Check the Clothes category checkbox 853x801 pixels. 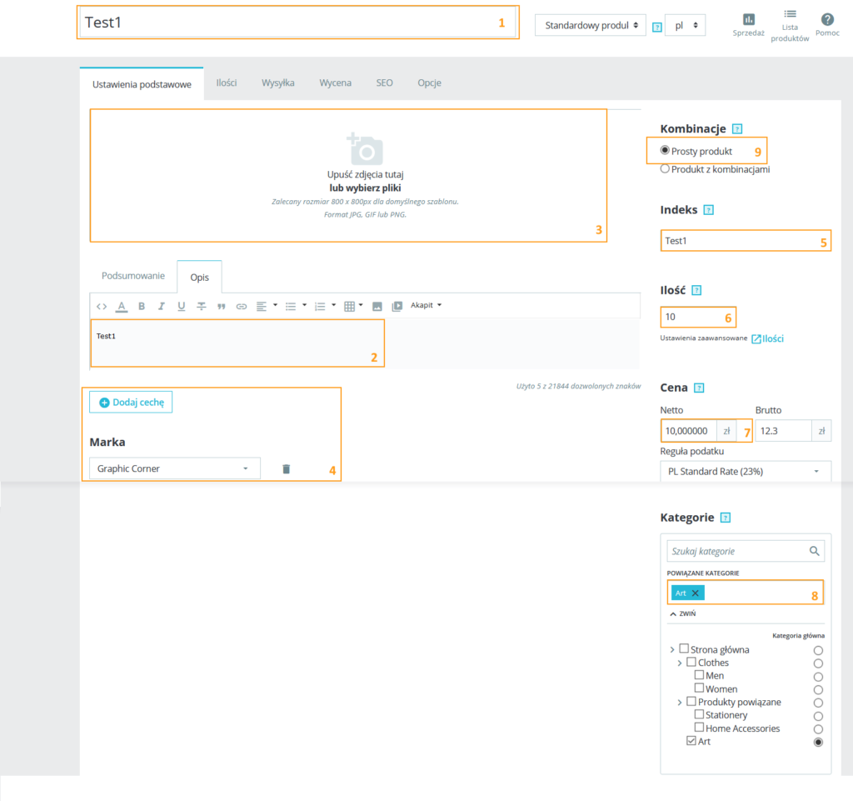tap(691, 663)
